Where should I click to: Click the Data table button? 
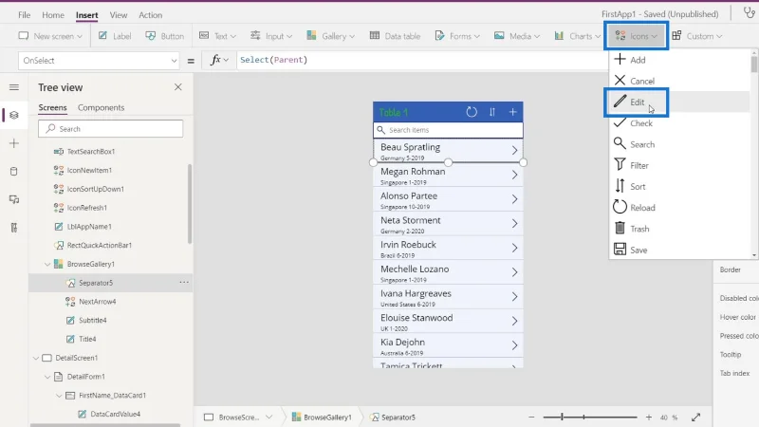(395, 36)
